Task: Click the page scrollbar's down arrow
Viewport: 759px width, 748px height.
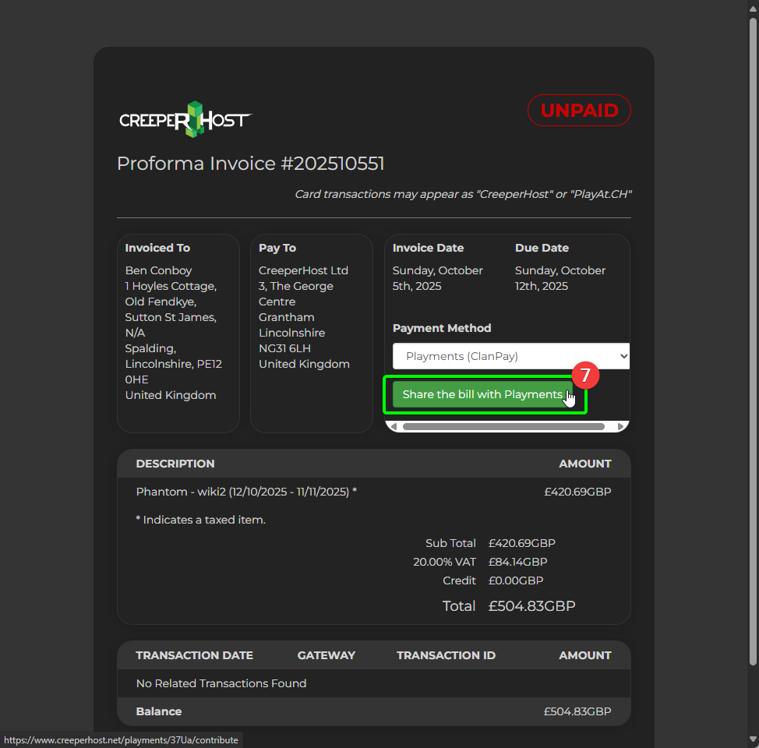Action: (x=753, y=739)
